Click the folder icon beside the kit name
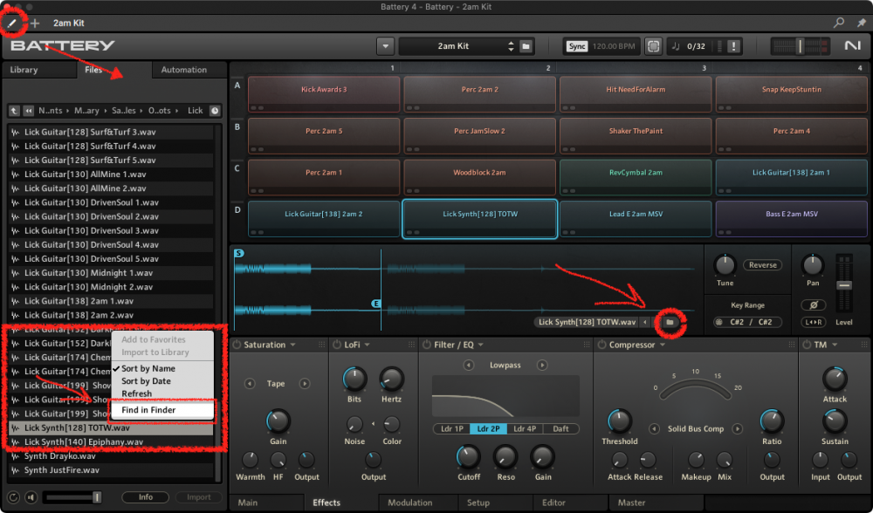The image size is (873, 513). (x=526, y=46)
